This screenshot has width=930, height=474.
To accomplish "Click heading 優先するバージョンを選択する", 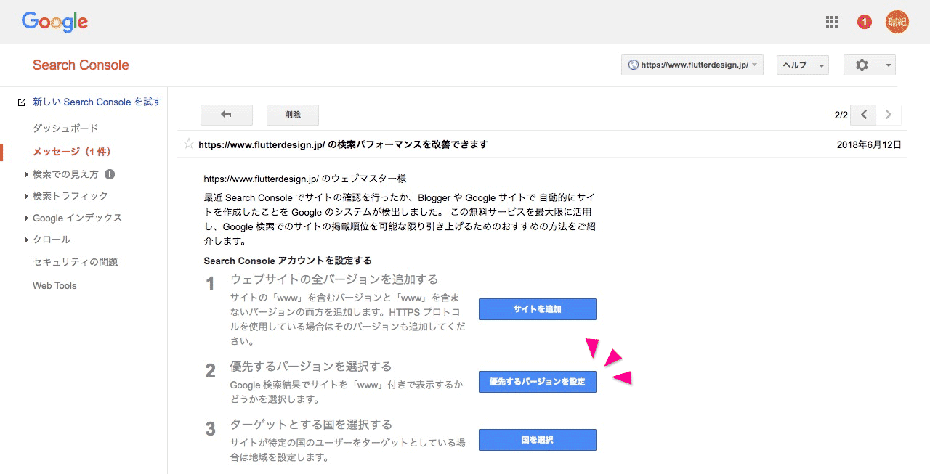I will coord(311,367).
